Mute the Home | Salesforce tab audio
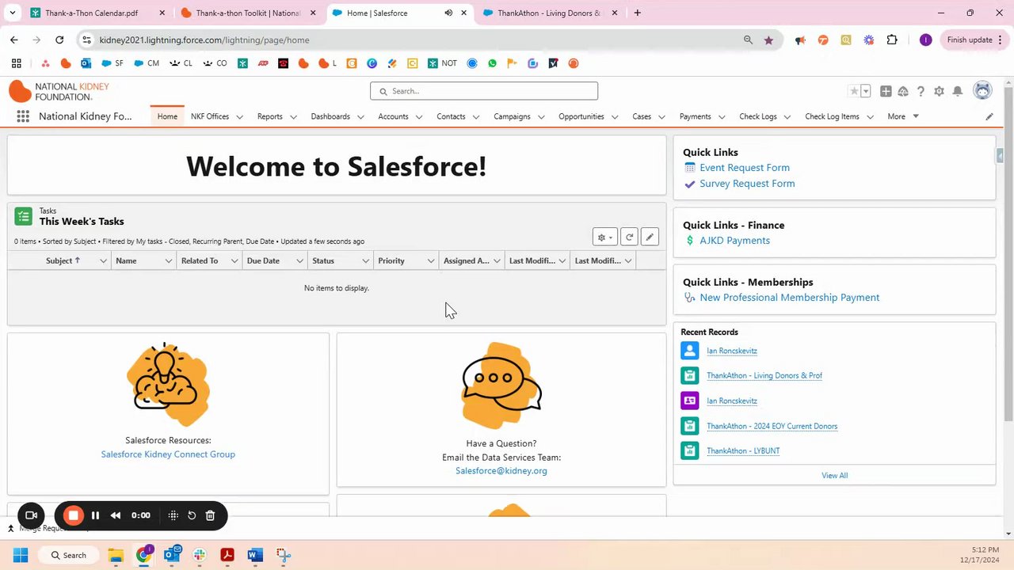1014x570 pixels. pos(448,13)
